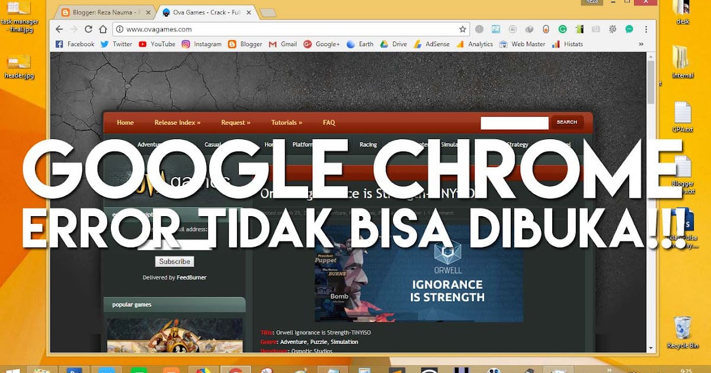711x373 pixels.
Task: Click the page's vertical scrollbar thumb
Action: coord(651,82)
